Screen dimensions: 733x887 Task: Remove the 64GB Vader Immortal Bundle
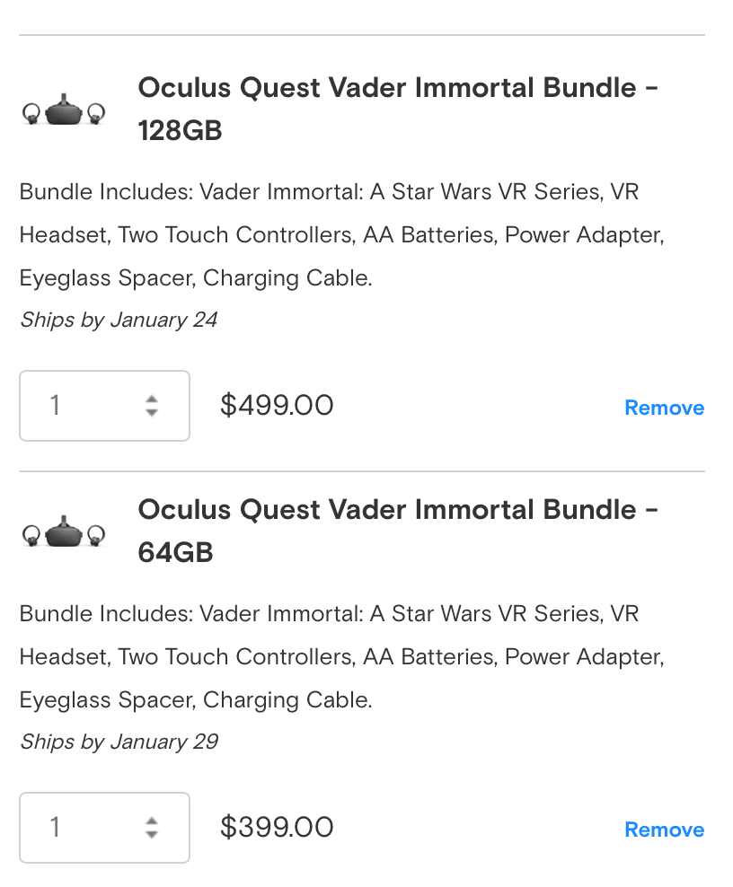(x=664, y=830)
